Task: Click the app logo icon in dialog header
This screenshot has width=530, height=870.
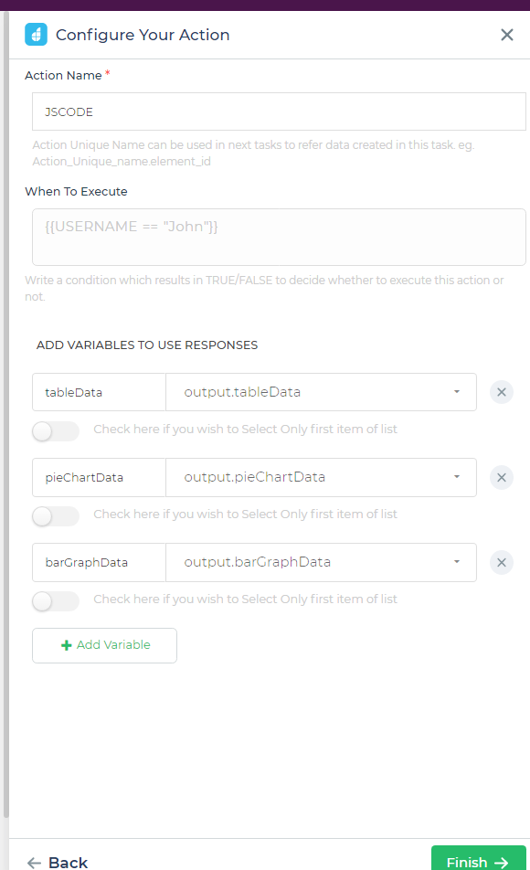Action: coord(36,35)
